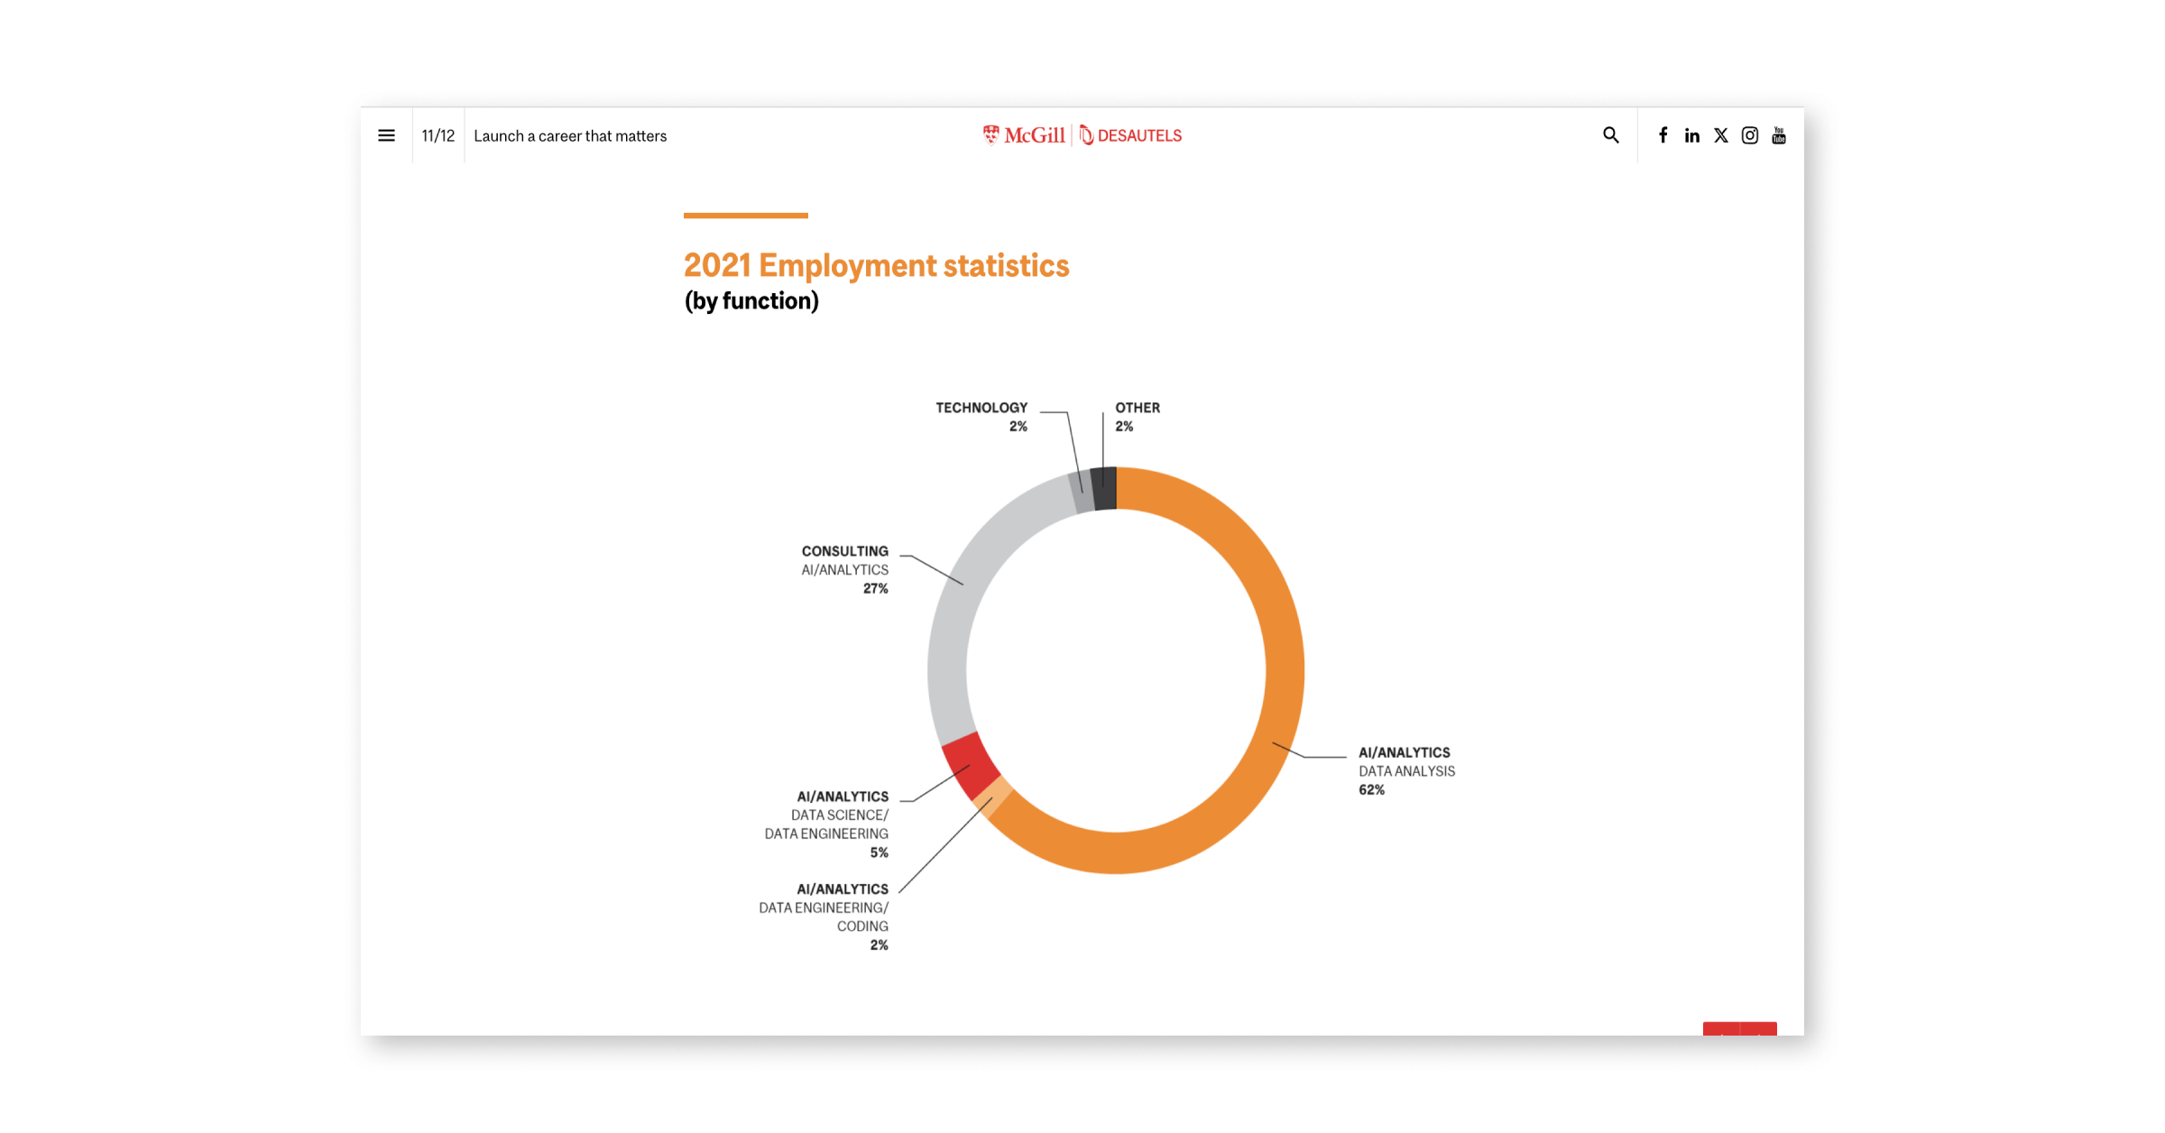Open the Instagram social icon
2165x1133 pixels.
[x=1749, y=135]
